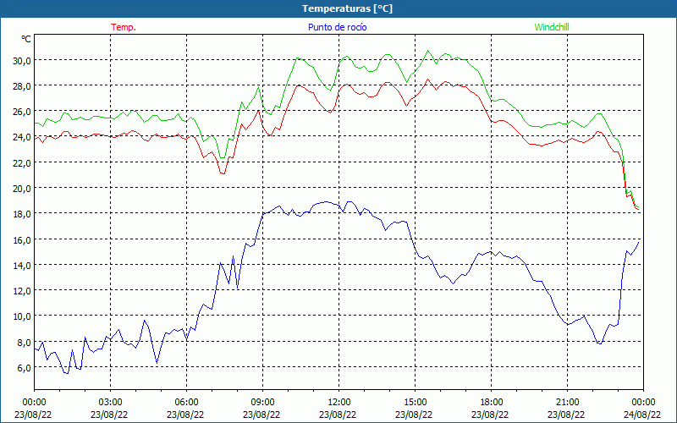Click the 03:00 time axis label
Screen dimensions: 677x423
click(111, 403)
